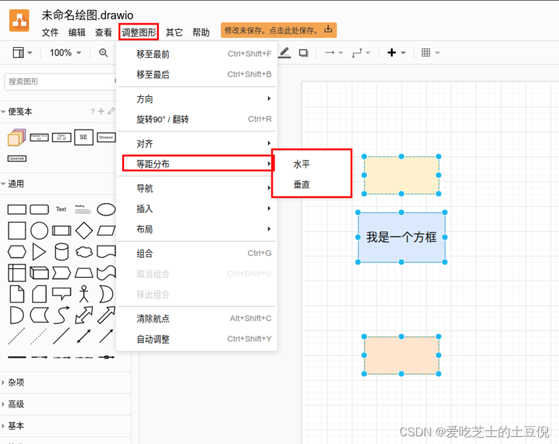Toggle the shadow icon in toolbar

pyautogui.click(x=303, y=53)
